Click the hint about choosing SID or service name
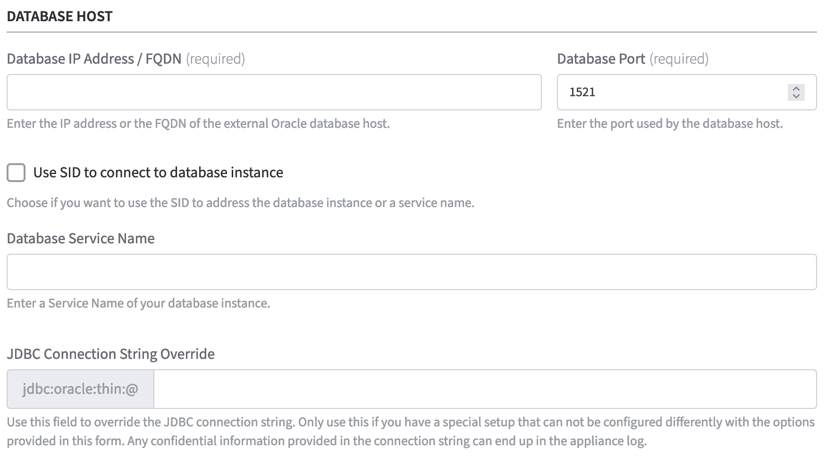The height and width of the screenshot is (465, 826). [240, 203]
